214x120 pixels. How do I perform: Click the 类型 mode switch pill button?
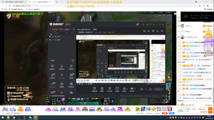tap(68, 24)
